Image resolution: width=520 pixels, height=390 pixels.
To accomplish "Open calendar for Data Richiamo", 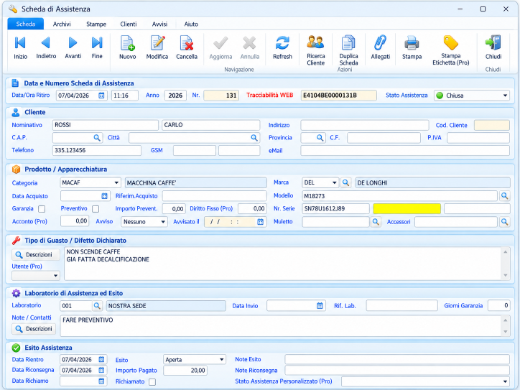I will [101, 381].
